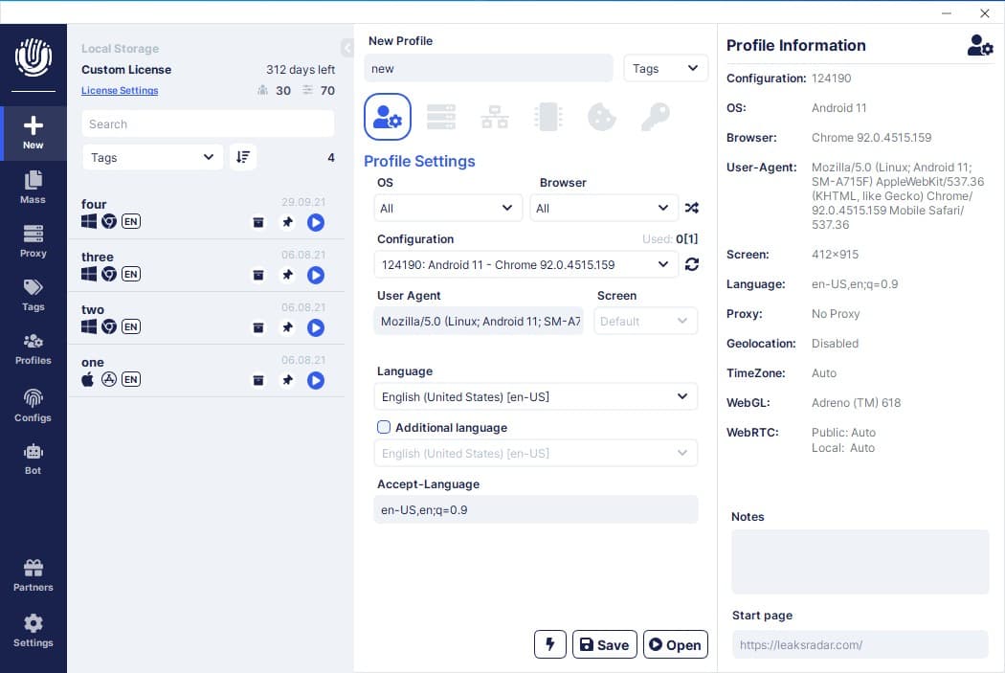Viewport: 1005px width, 673px height.
Task: Open the cookies tab icon
Action: pos(601,117)
